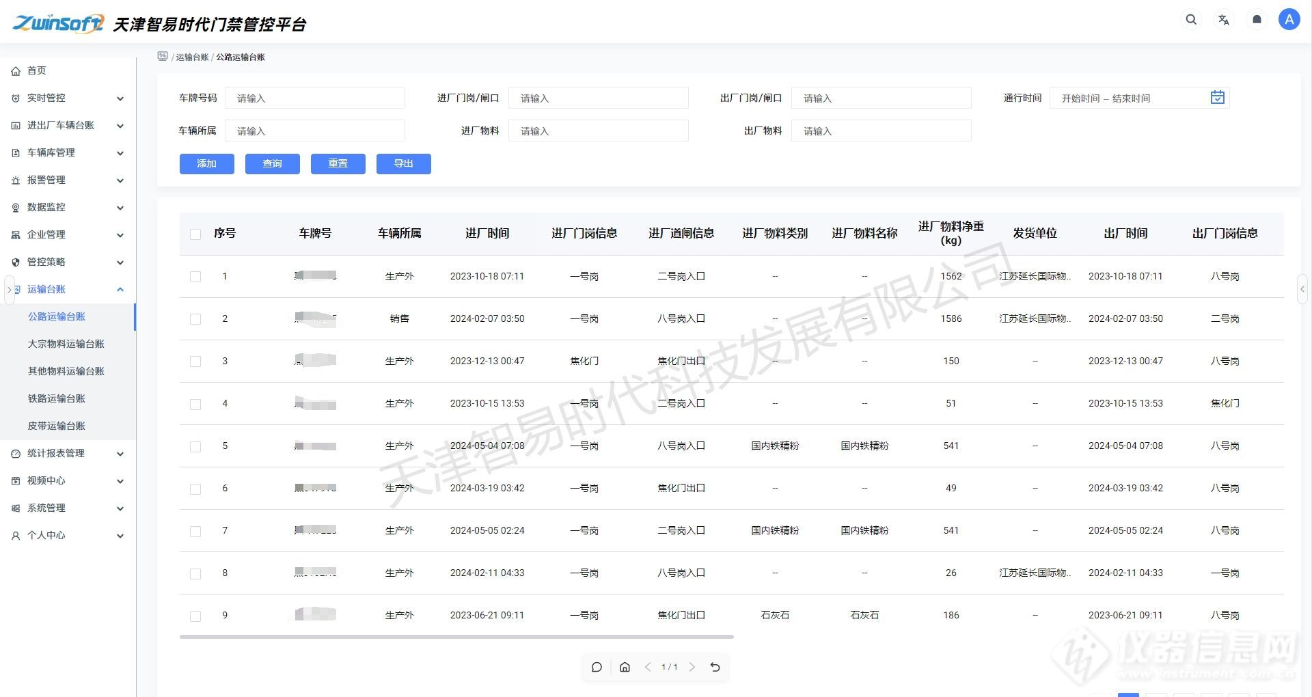Click the right edge panel collapse handle
This screenshot has width=1312, height=697.
(x=1302, y=289)
